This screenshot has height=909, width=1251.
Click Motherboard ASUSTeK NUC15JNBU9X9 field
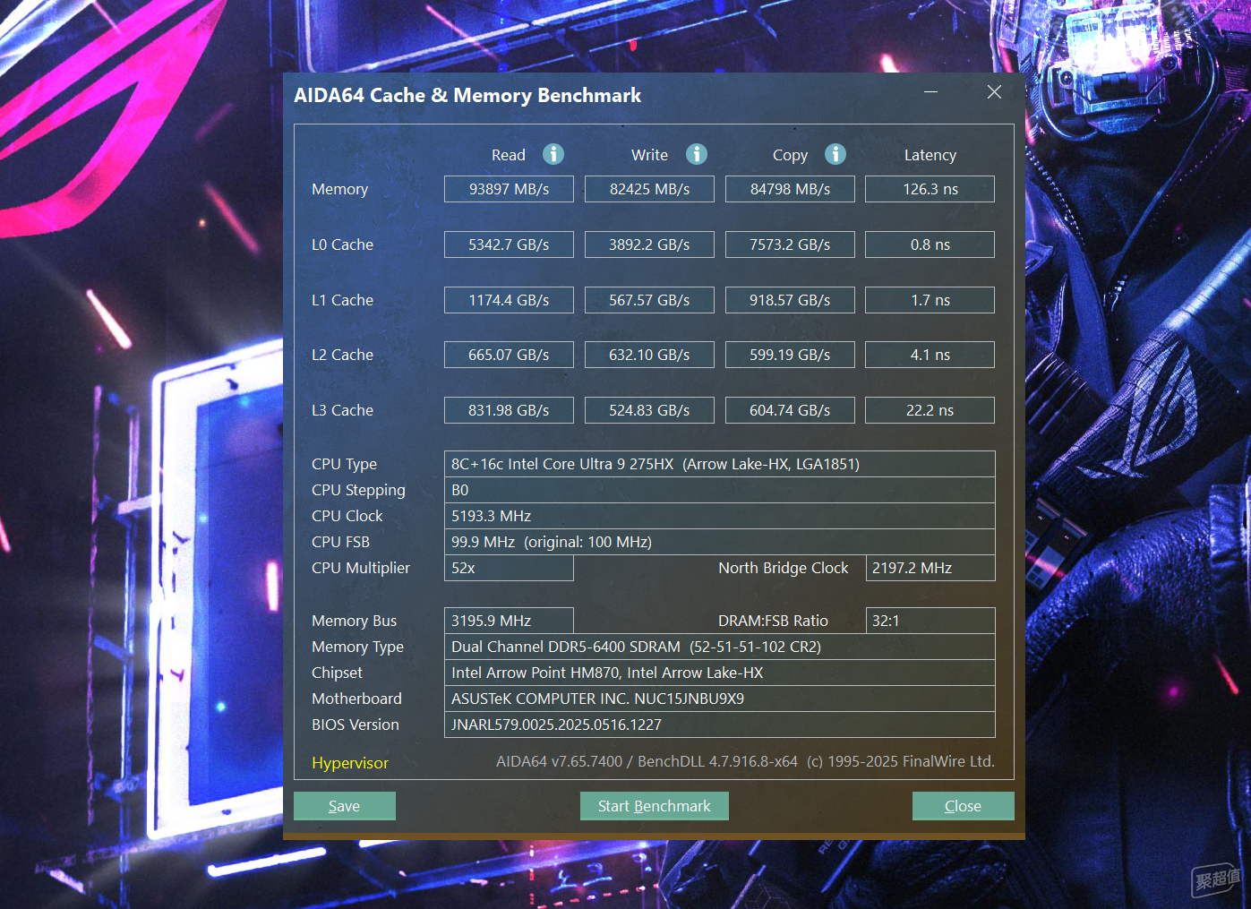coord(720,699)
